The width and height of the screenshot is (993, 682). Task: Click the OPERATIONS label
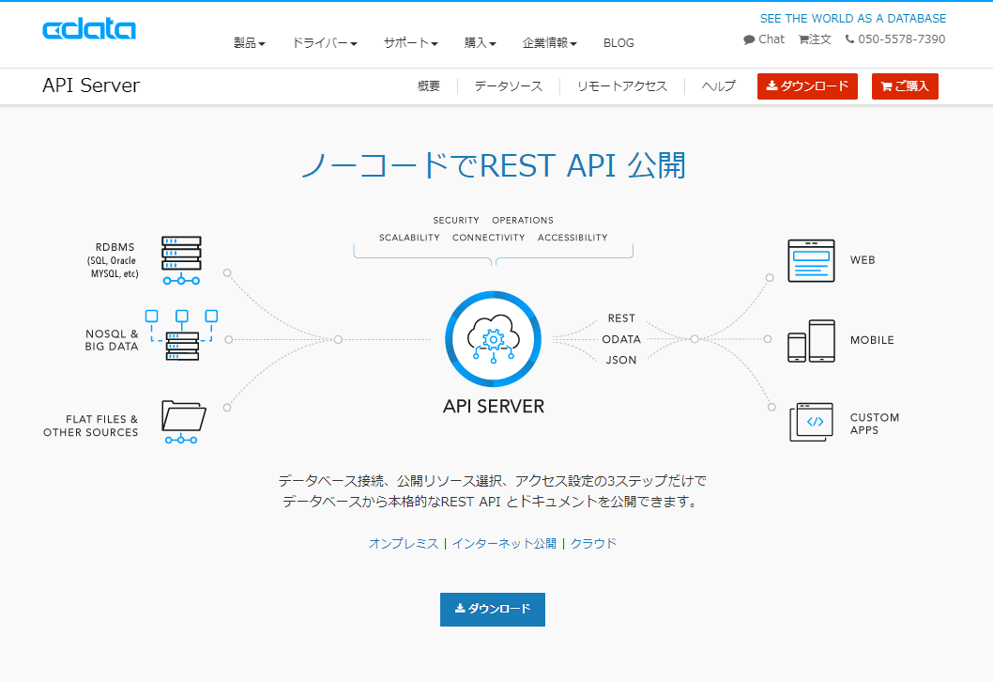[x=523, y=220]
